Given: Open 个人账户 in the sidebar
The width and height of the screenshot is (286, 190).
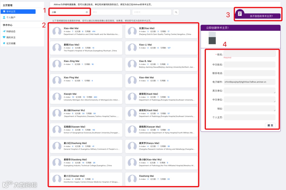Looking at the screenshot, I should pos(11,17).
